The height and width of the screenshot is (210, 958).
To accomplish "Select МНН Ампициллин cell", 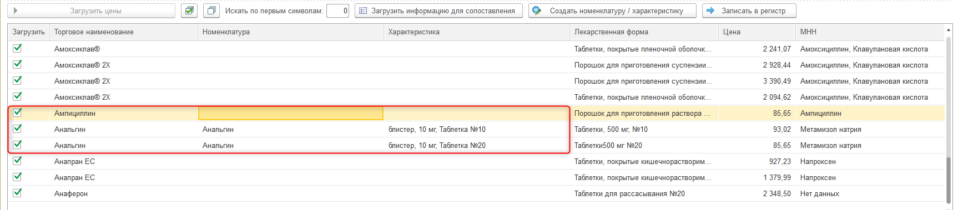I will 870,114.
